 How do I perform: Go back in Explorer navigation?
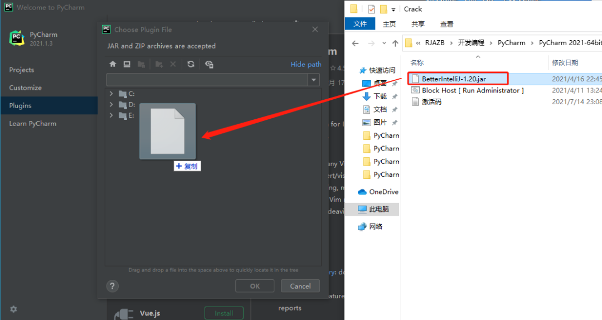tap(355, 43)
